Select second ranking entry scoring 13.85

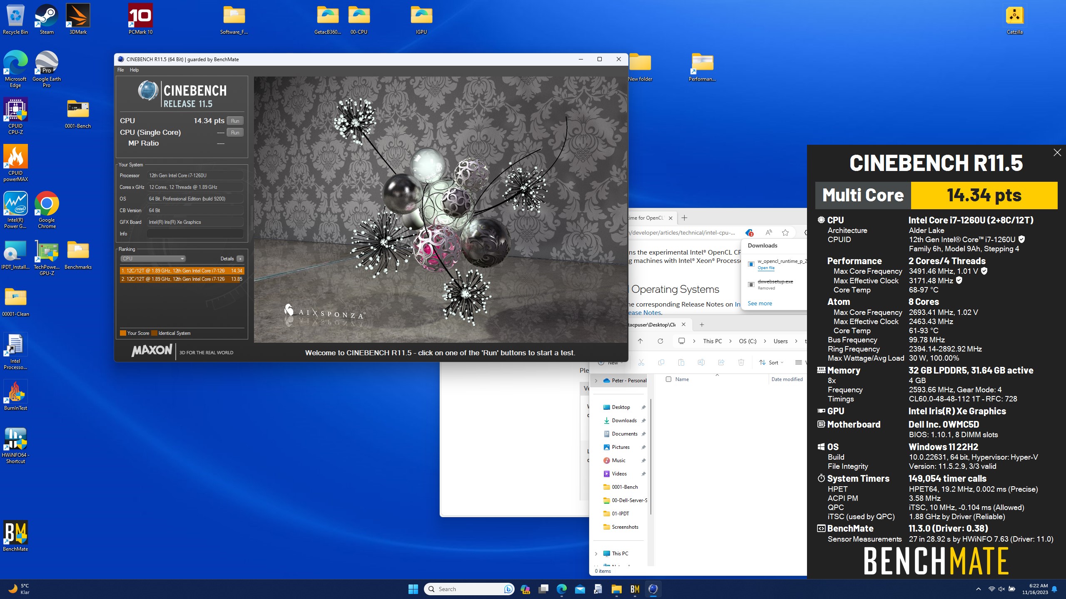(182, 279)
